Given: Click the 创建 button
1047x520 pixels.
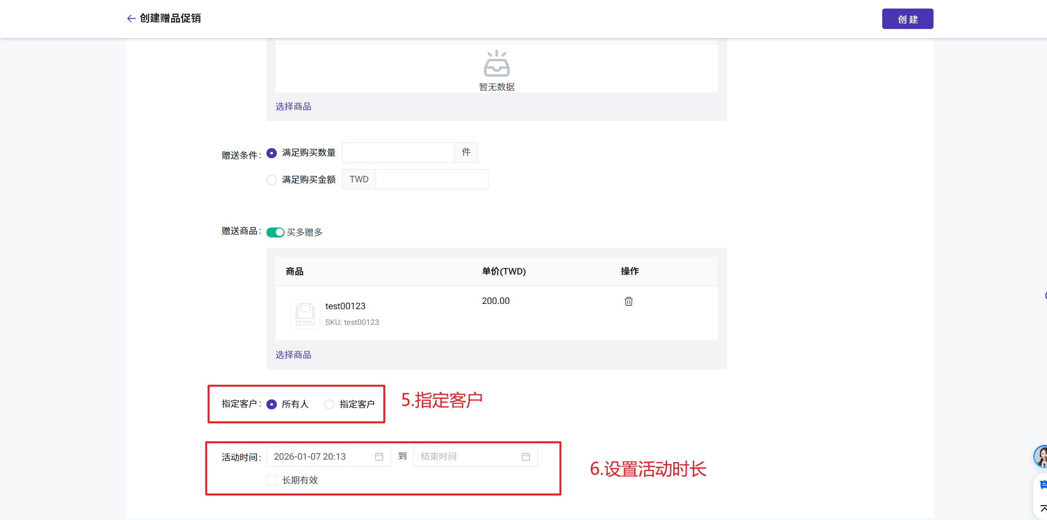Looking at the screenshot, I should point(907,19).
